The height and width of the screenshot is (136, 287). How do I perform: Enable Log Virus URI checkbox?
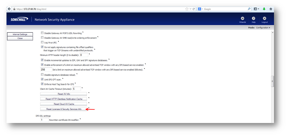42,42
